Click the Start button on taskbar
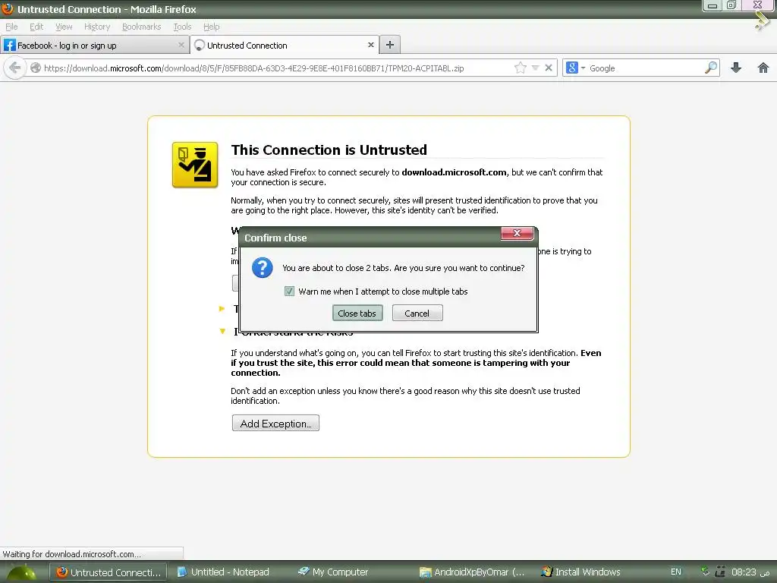The width and height of the screenshot is (777, 583). pos(20,572)
